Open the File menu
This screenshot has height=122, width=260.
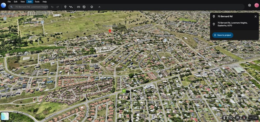(x=9, y=2)
